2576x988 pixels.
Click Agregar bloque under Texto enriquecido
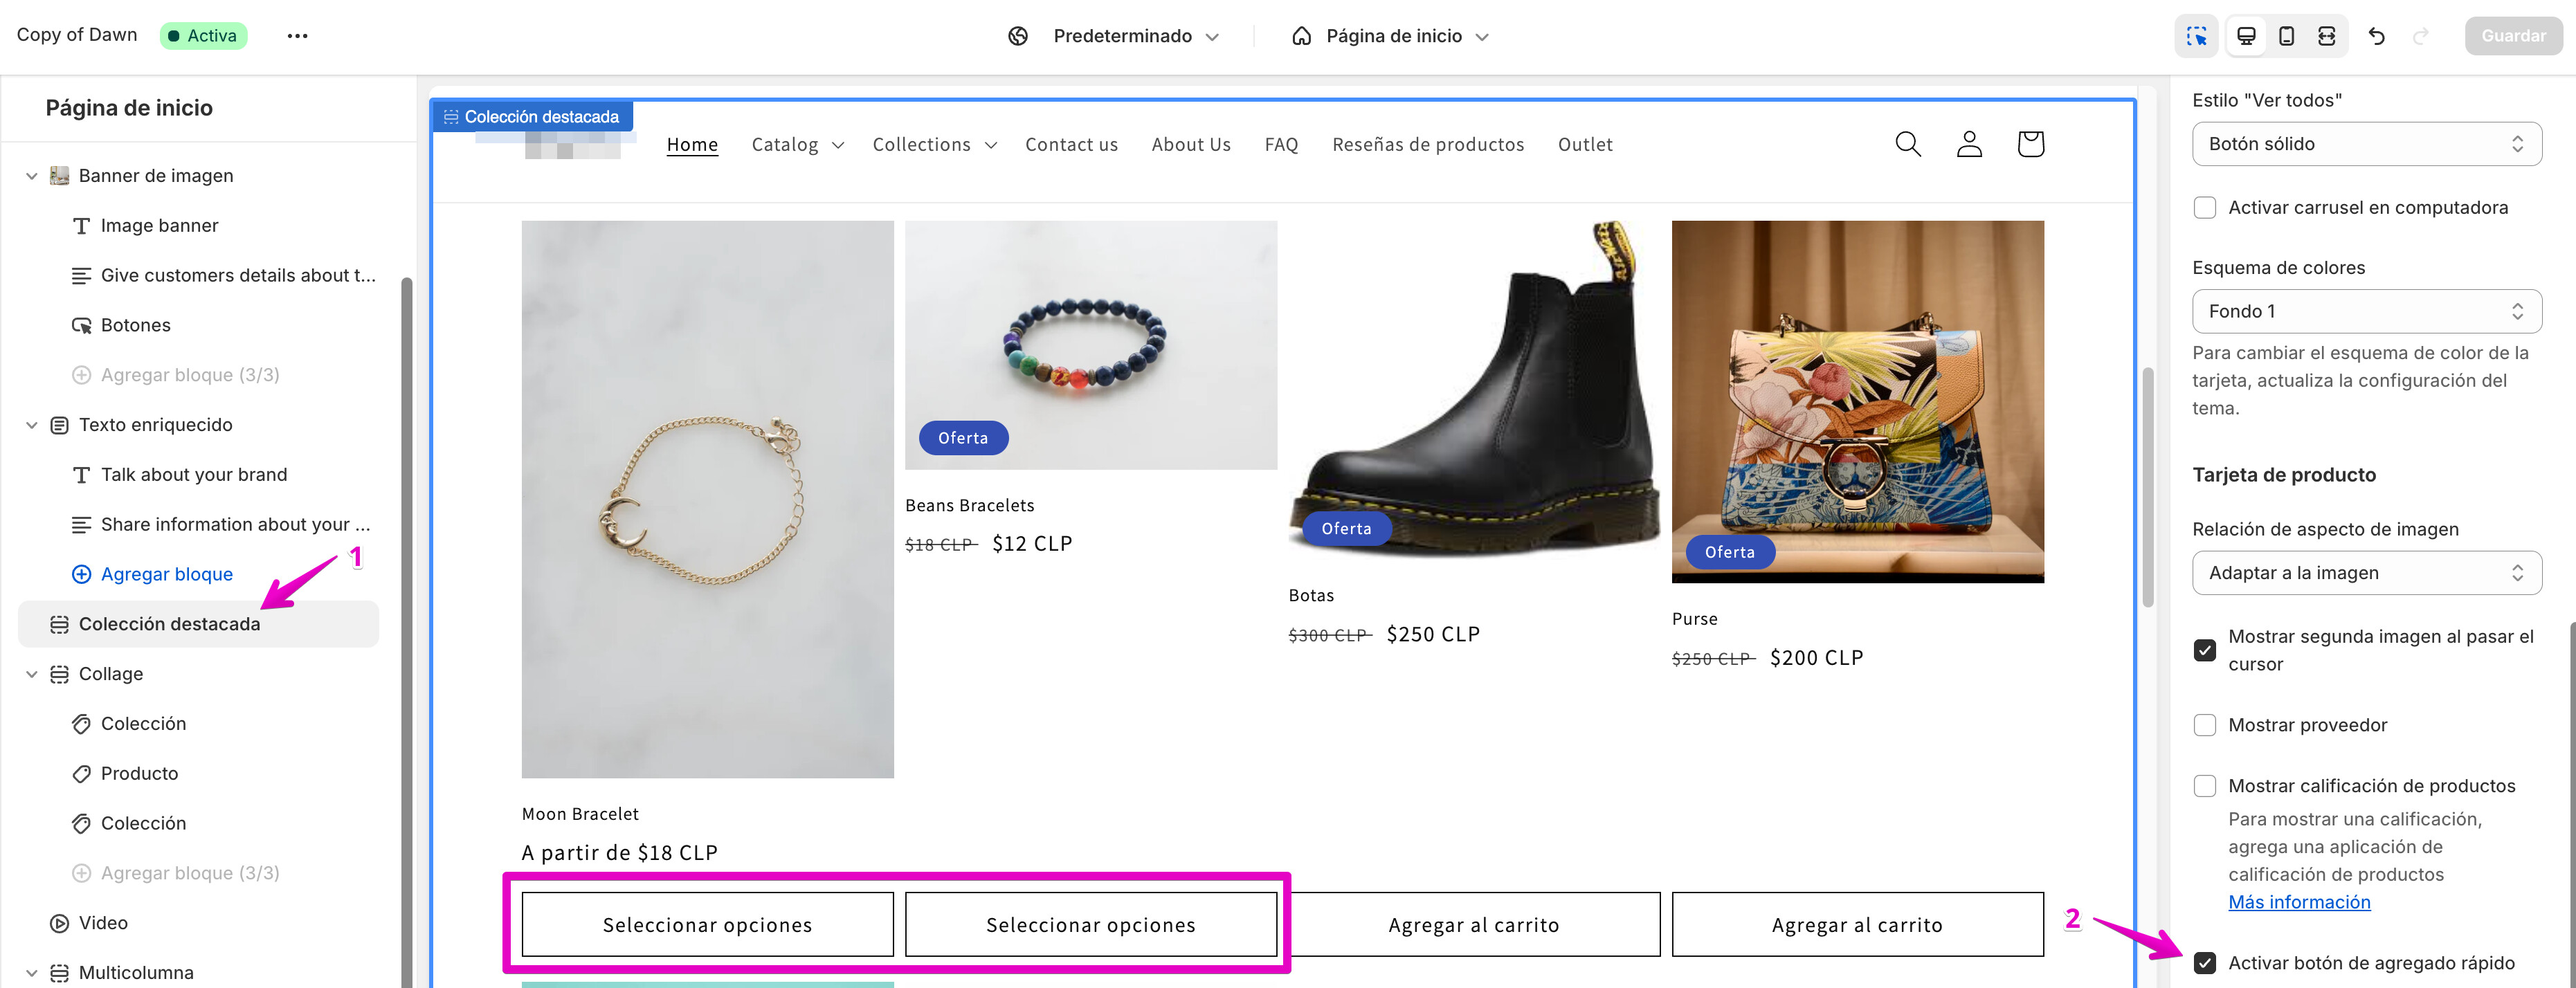tap(166, 574)
